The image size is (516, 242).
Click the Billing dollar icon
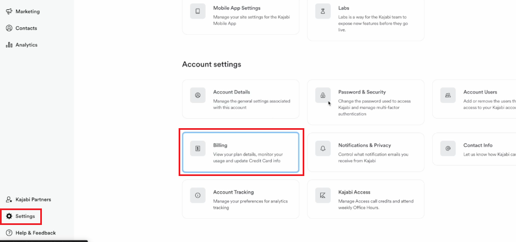198,148
